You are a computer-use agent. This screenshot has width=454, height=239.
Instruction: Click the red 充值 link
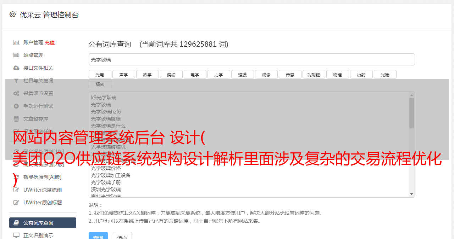tap(50, 42)
